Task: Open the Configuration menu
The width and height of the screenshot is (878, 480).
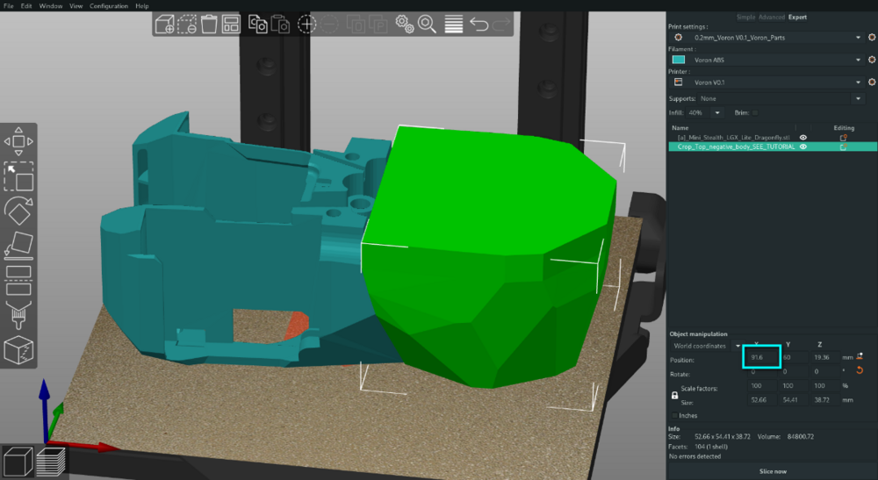Action: 109,5
